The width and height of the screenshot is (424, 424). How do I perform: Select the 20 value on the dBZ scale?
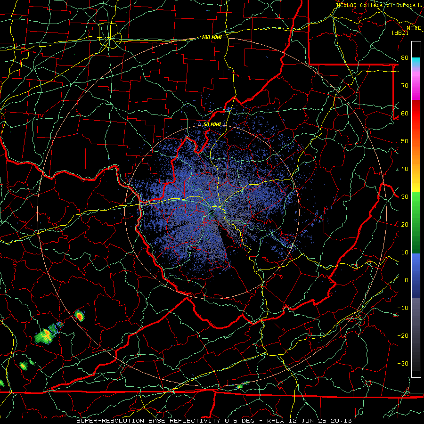(x=405, y=224)
